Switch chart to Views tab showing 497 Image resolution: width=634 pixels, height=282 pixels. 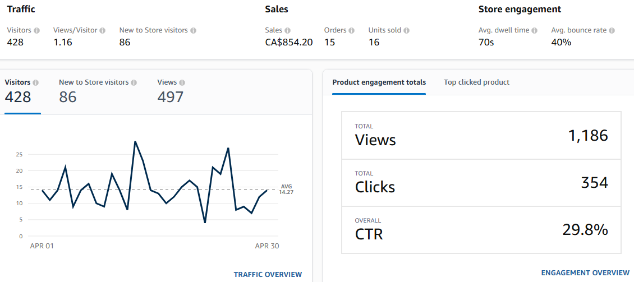171,91
